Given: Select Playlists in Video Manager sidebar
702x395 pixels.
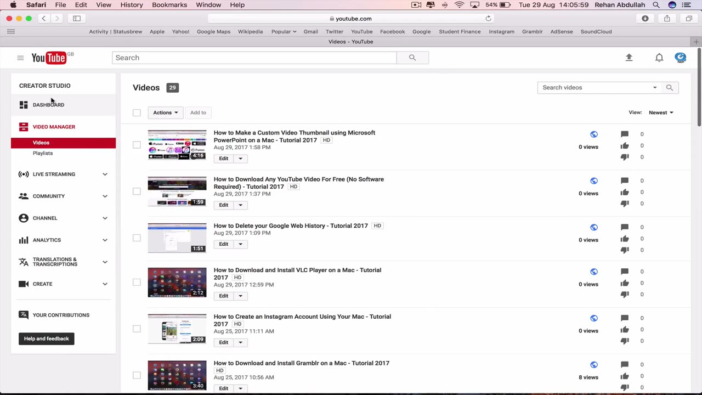Looking at the screenshot, I should point(43,153).
